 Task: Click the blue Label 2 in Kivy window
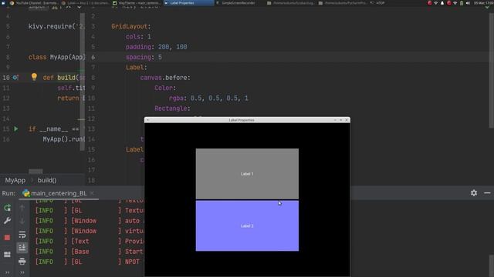[x=247, y=225]
